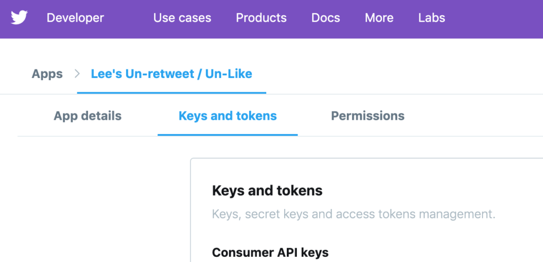The image size is (543, 262).
Task: Open the Use cases menu
Action: point(182,18)
